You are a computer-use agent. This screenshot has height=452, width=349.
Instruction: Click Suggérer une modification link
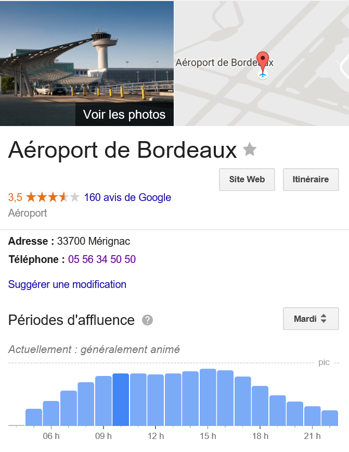click(x=67, y=284)
